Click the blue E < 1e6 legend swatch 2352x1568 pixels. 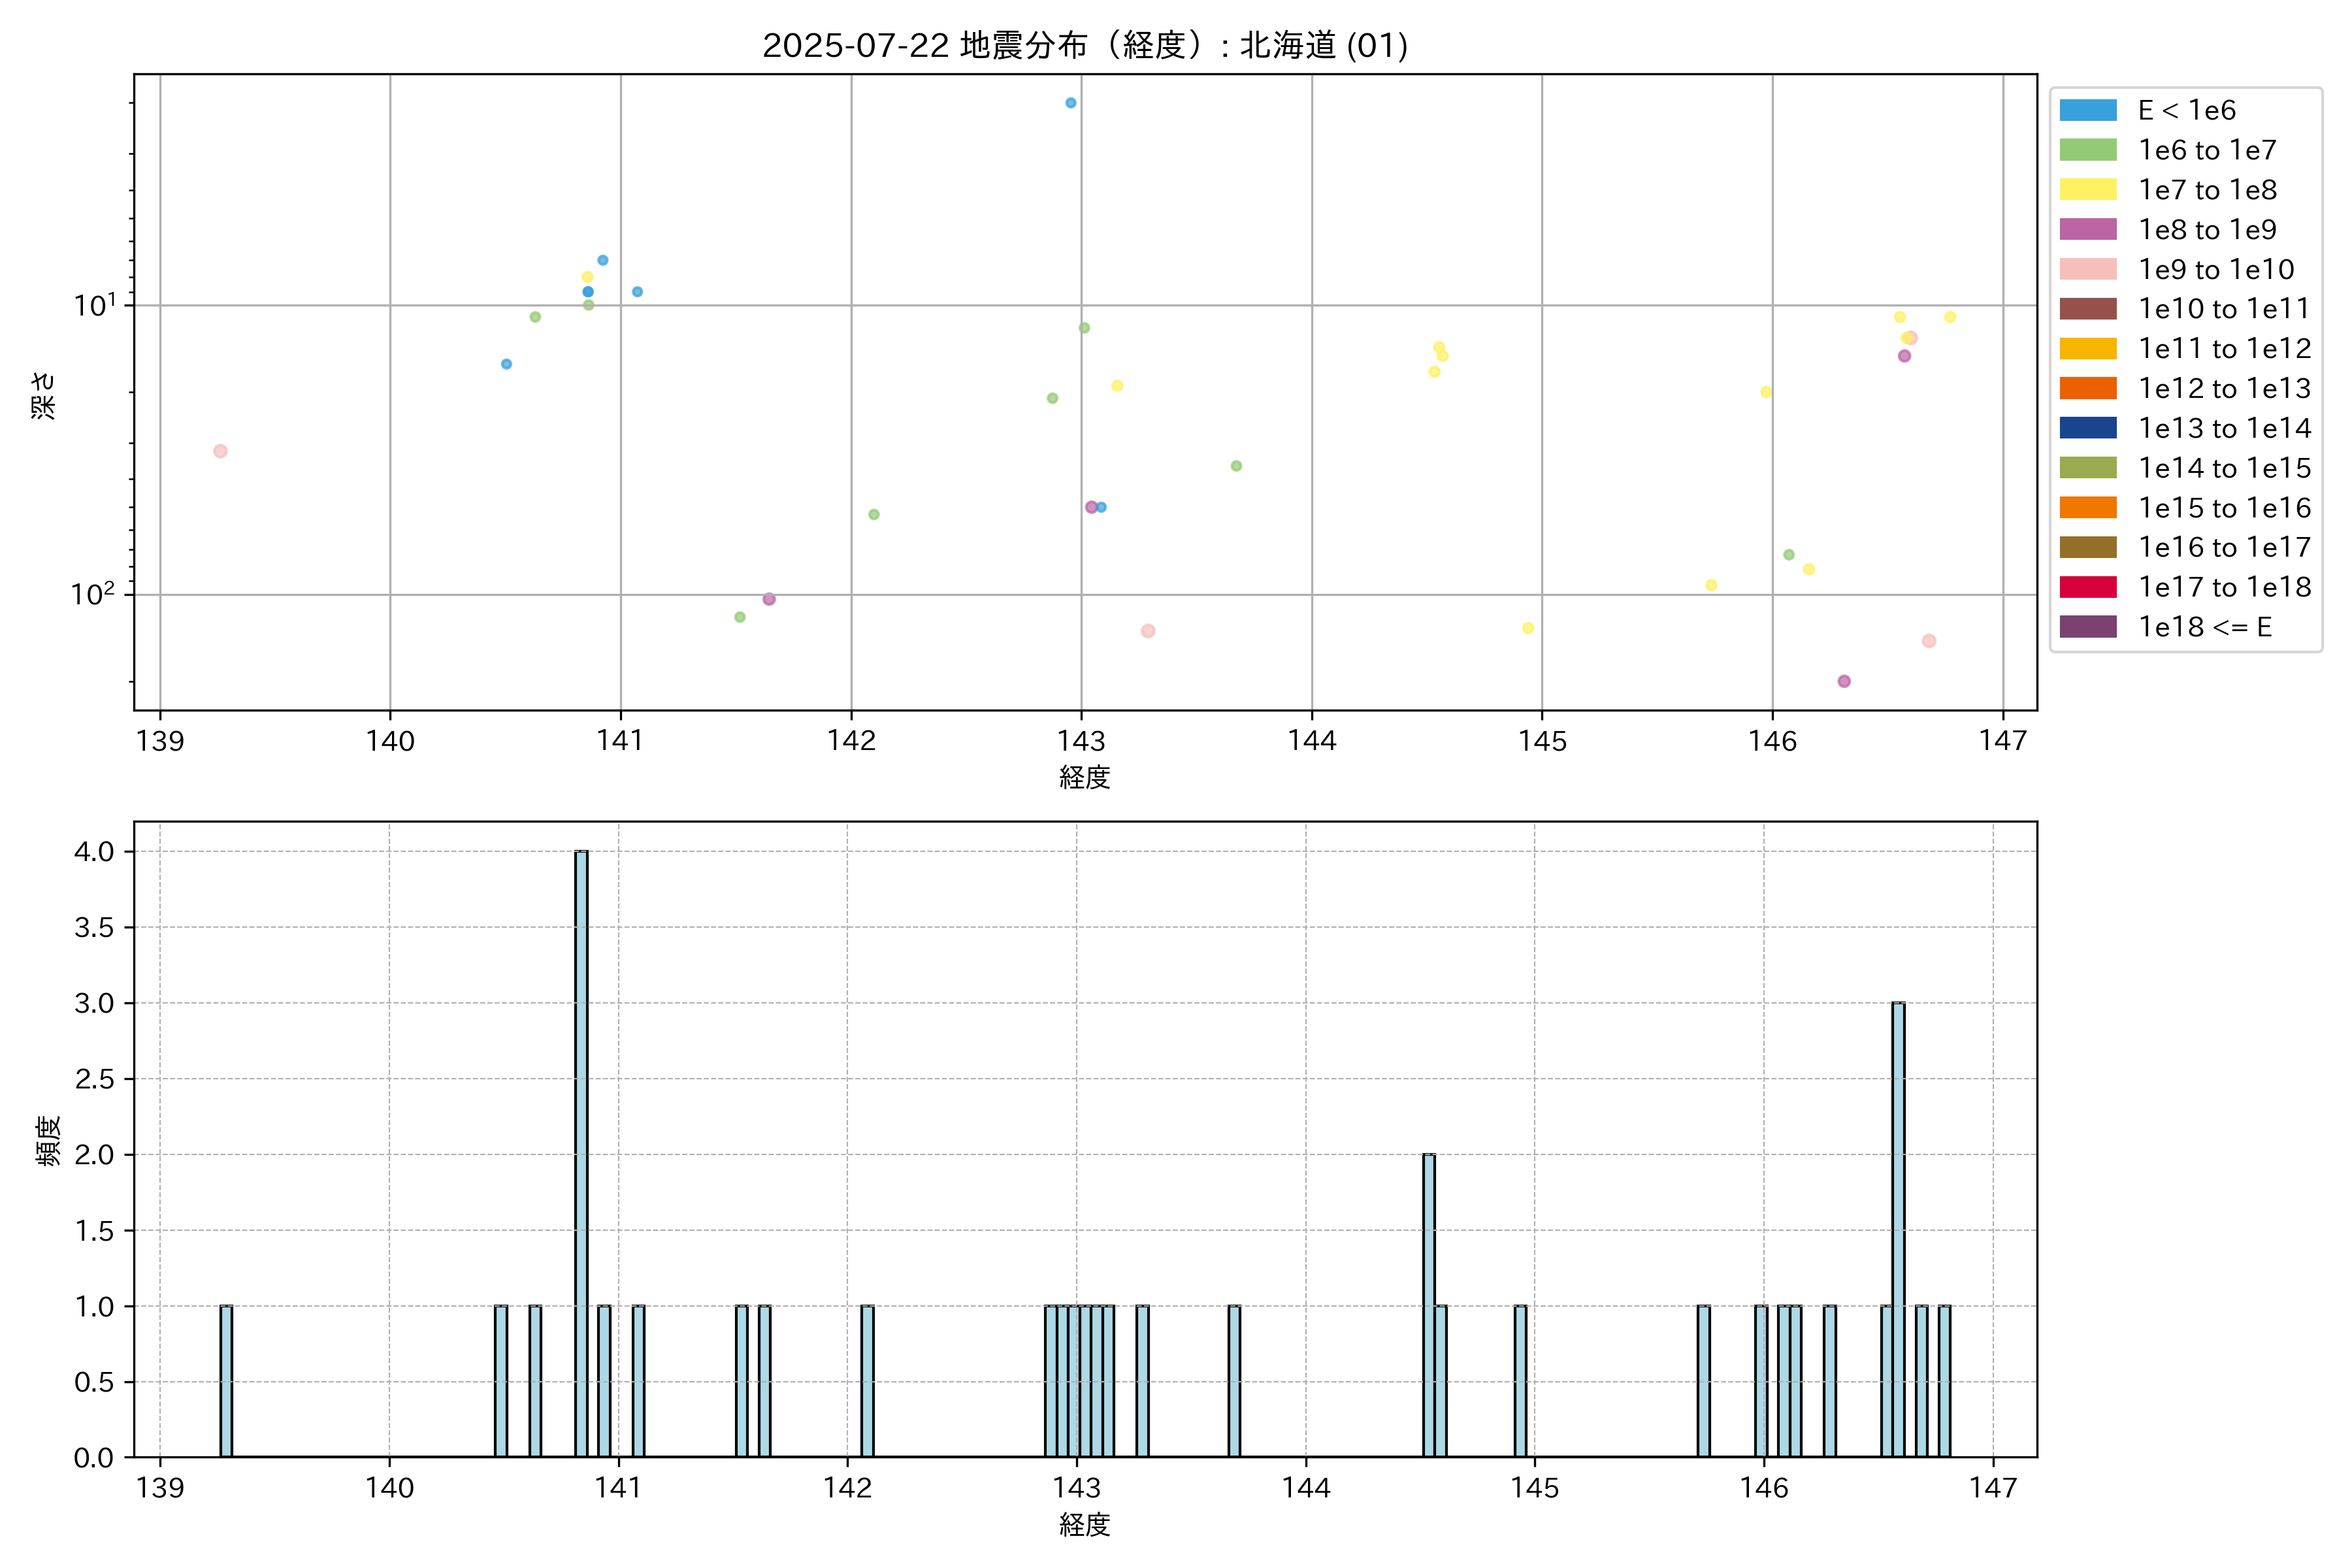pyautogui.click(x=2087, y=110)
